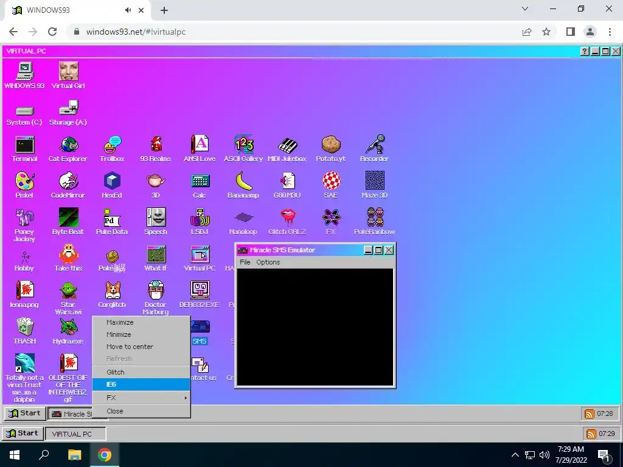
Task: Open Puke Data icon
Action: (x=112, y=221)
